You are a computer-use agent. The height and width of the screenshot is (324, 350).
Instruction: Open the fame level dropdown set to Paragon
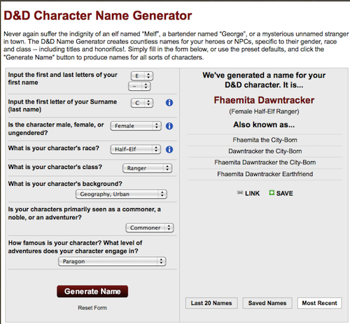[112, 261]
